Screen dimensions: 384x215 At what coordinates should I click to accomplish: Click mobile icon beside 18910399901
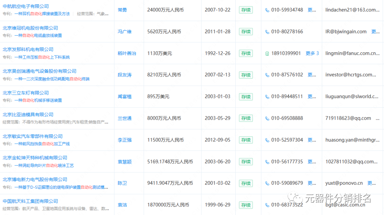coord(267,53)
